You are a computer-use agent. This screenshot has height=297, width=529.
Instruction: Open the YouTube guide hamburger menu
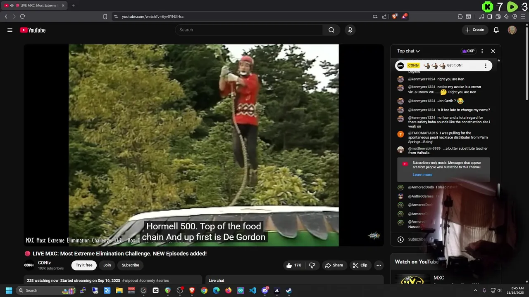(10, 30)
